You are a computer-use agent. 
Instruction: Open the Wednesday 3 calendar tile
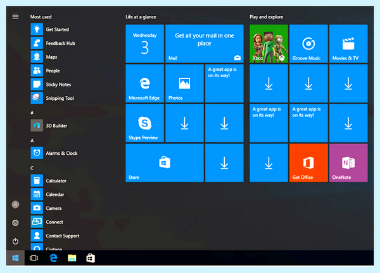click(144, 44)
